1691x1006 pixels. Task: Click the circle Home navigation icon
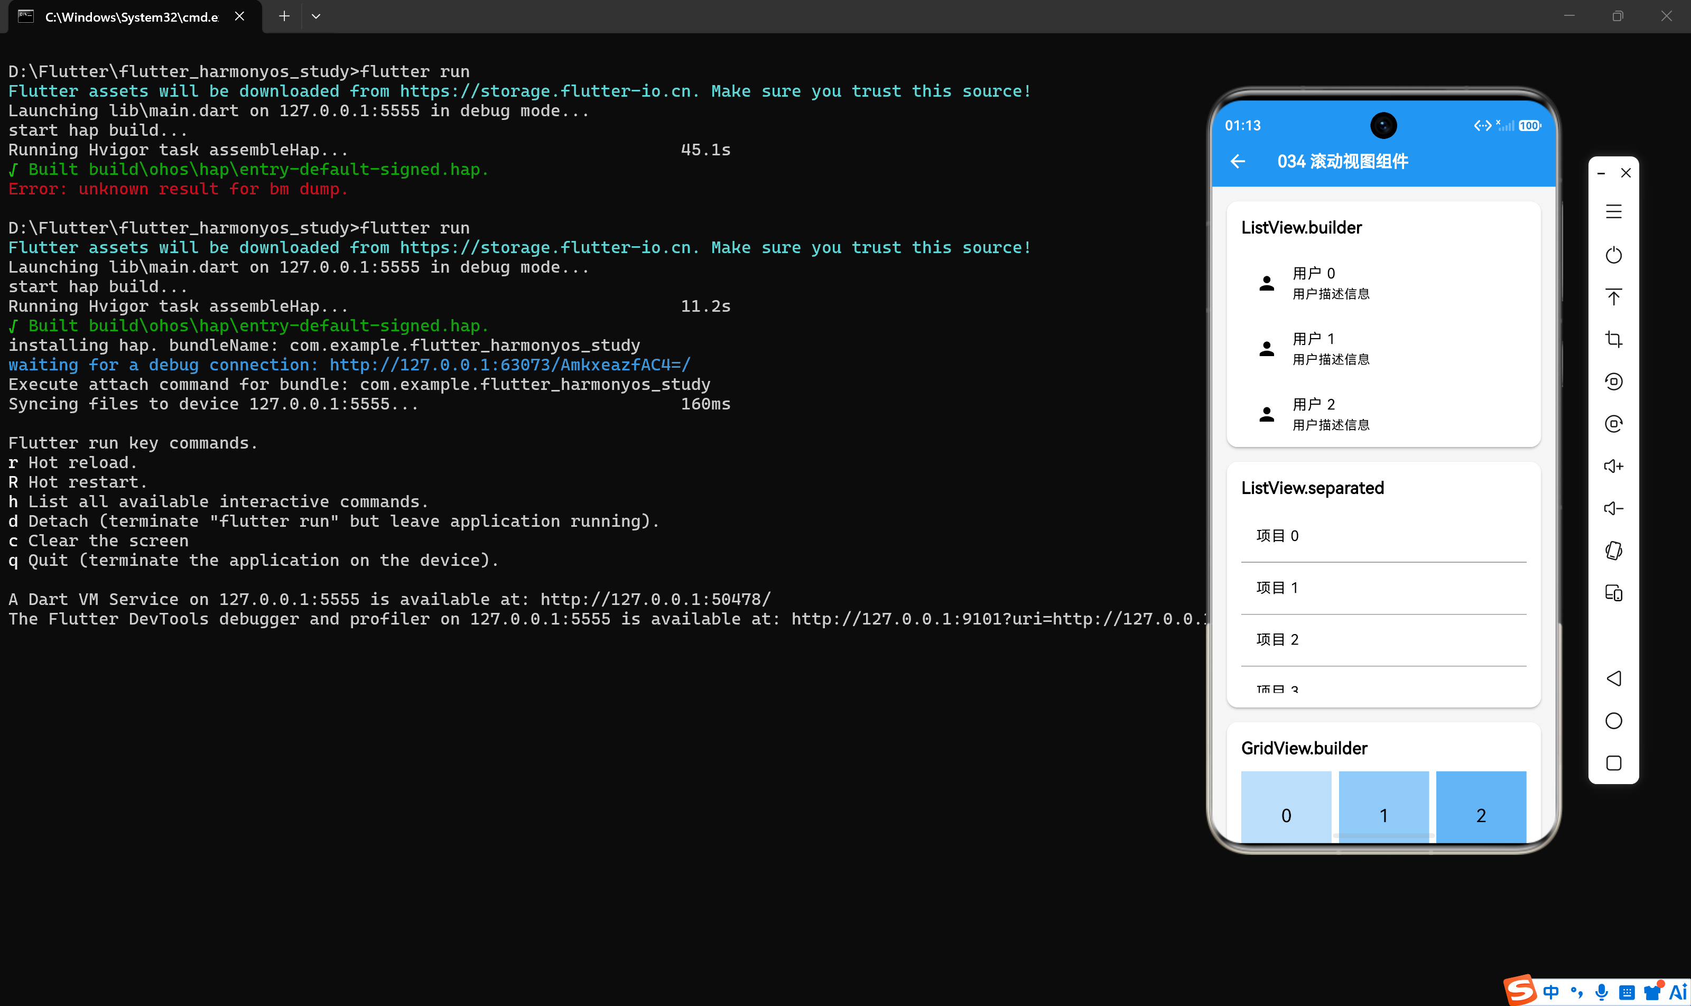pos(1614,721)
